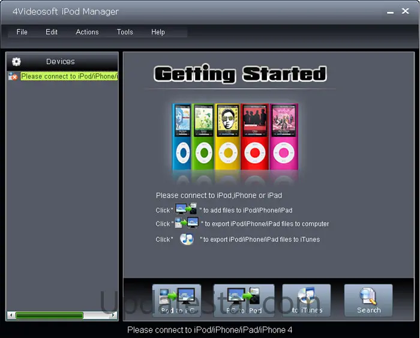Close the iPod Manager window
This screenshot has width=420, height=338.
click(x=405, y=11)
